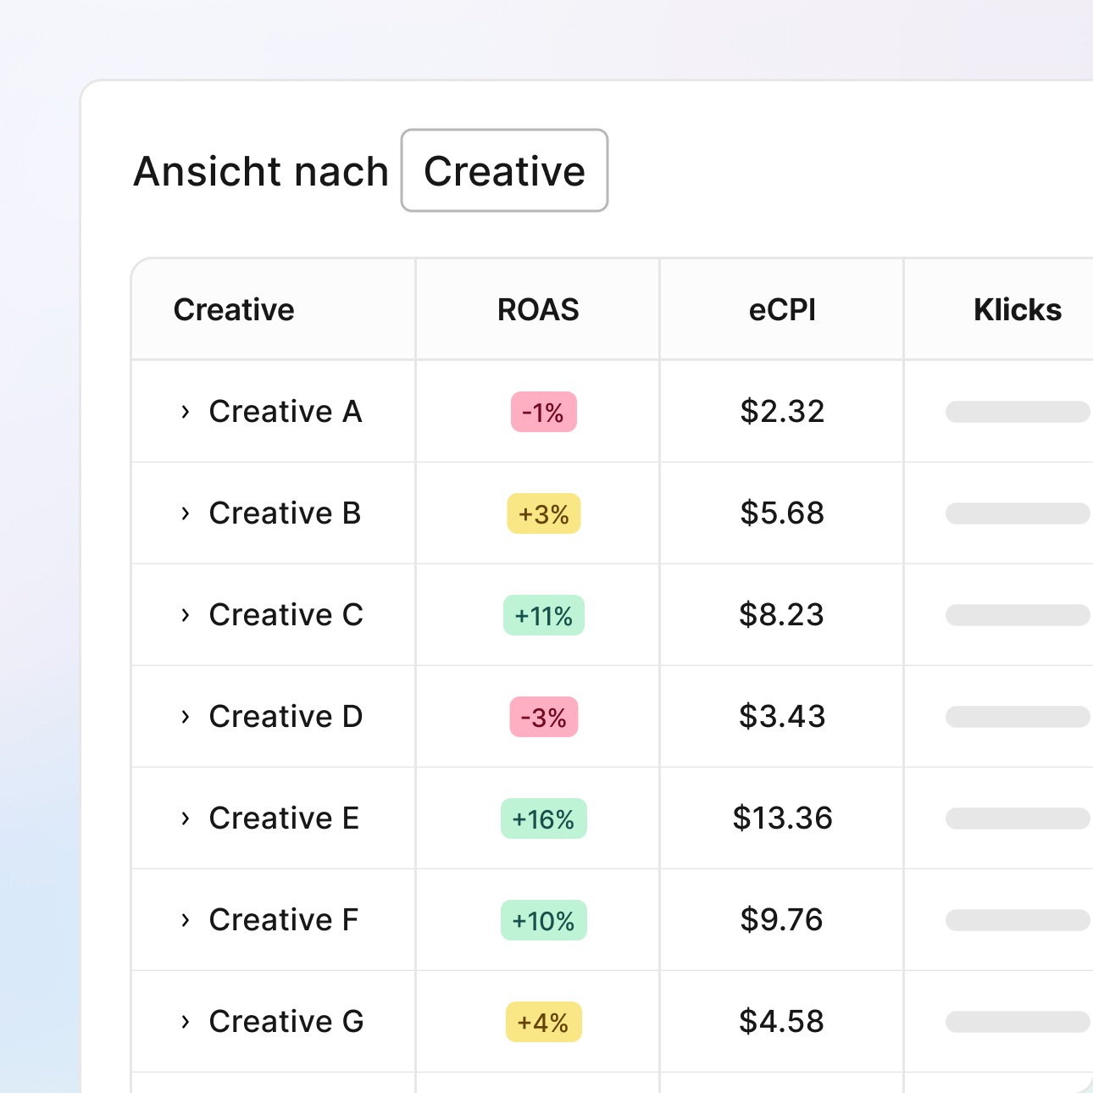Click the +11% ROAS badge of Creative C
1093x1093 pixels.
click(x=543, y=615)
